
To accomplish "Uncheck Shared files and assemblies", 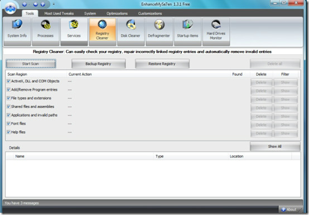I will (8, 107).
